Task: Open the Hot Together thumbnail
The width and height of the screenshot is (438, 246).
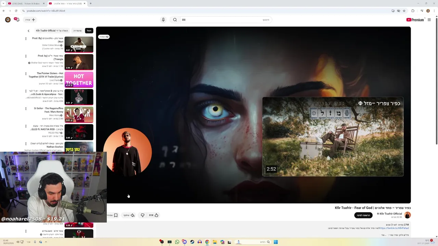Action: [x=79, y=80]
